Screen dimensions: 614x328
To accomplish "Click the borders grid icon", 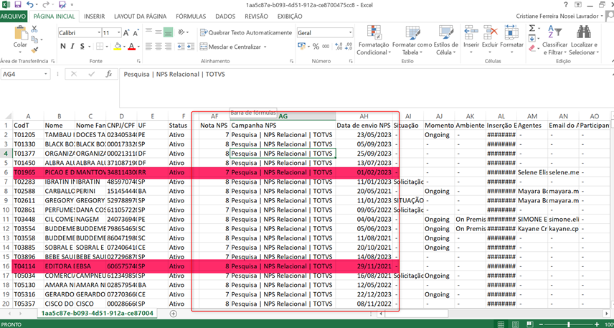I will point(100,47).
